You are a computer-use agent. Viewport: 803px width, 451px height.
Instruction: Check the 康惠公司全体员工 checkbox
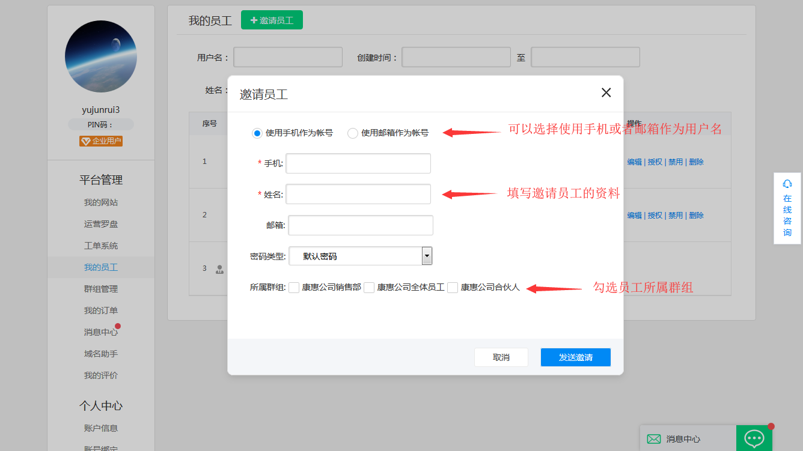pos(369,288)
